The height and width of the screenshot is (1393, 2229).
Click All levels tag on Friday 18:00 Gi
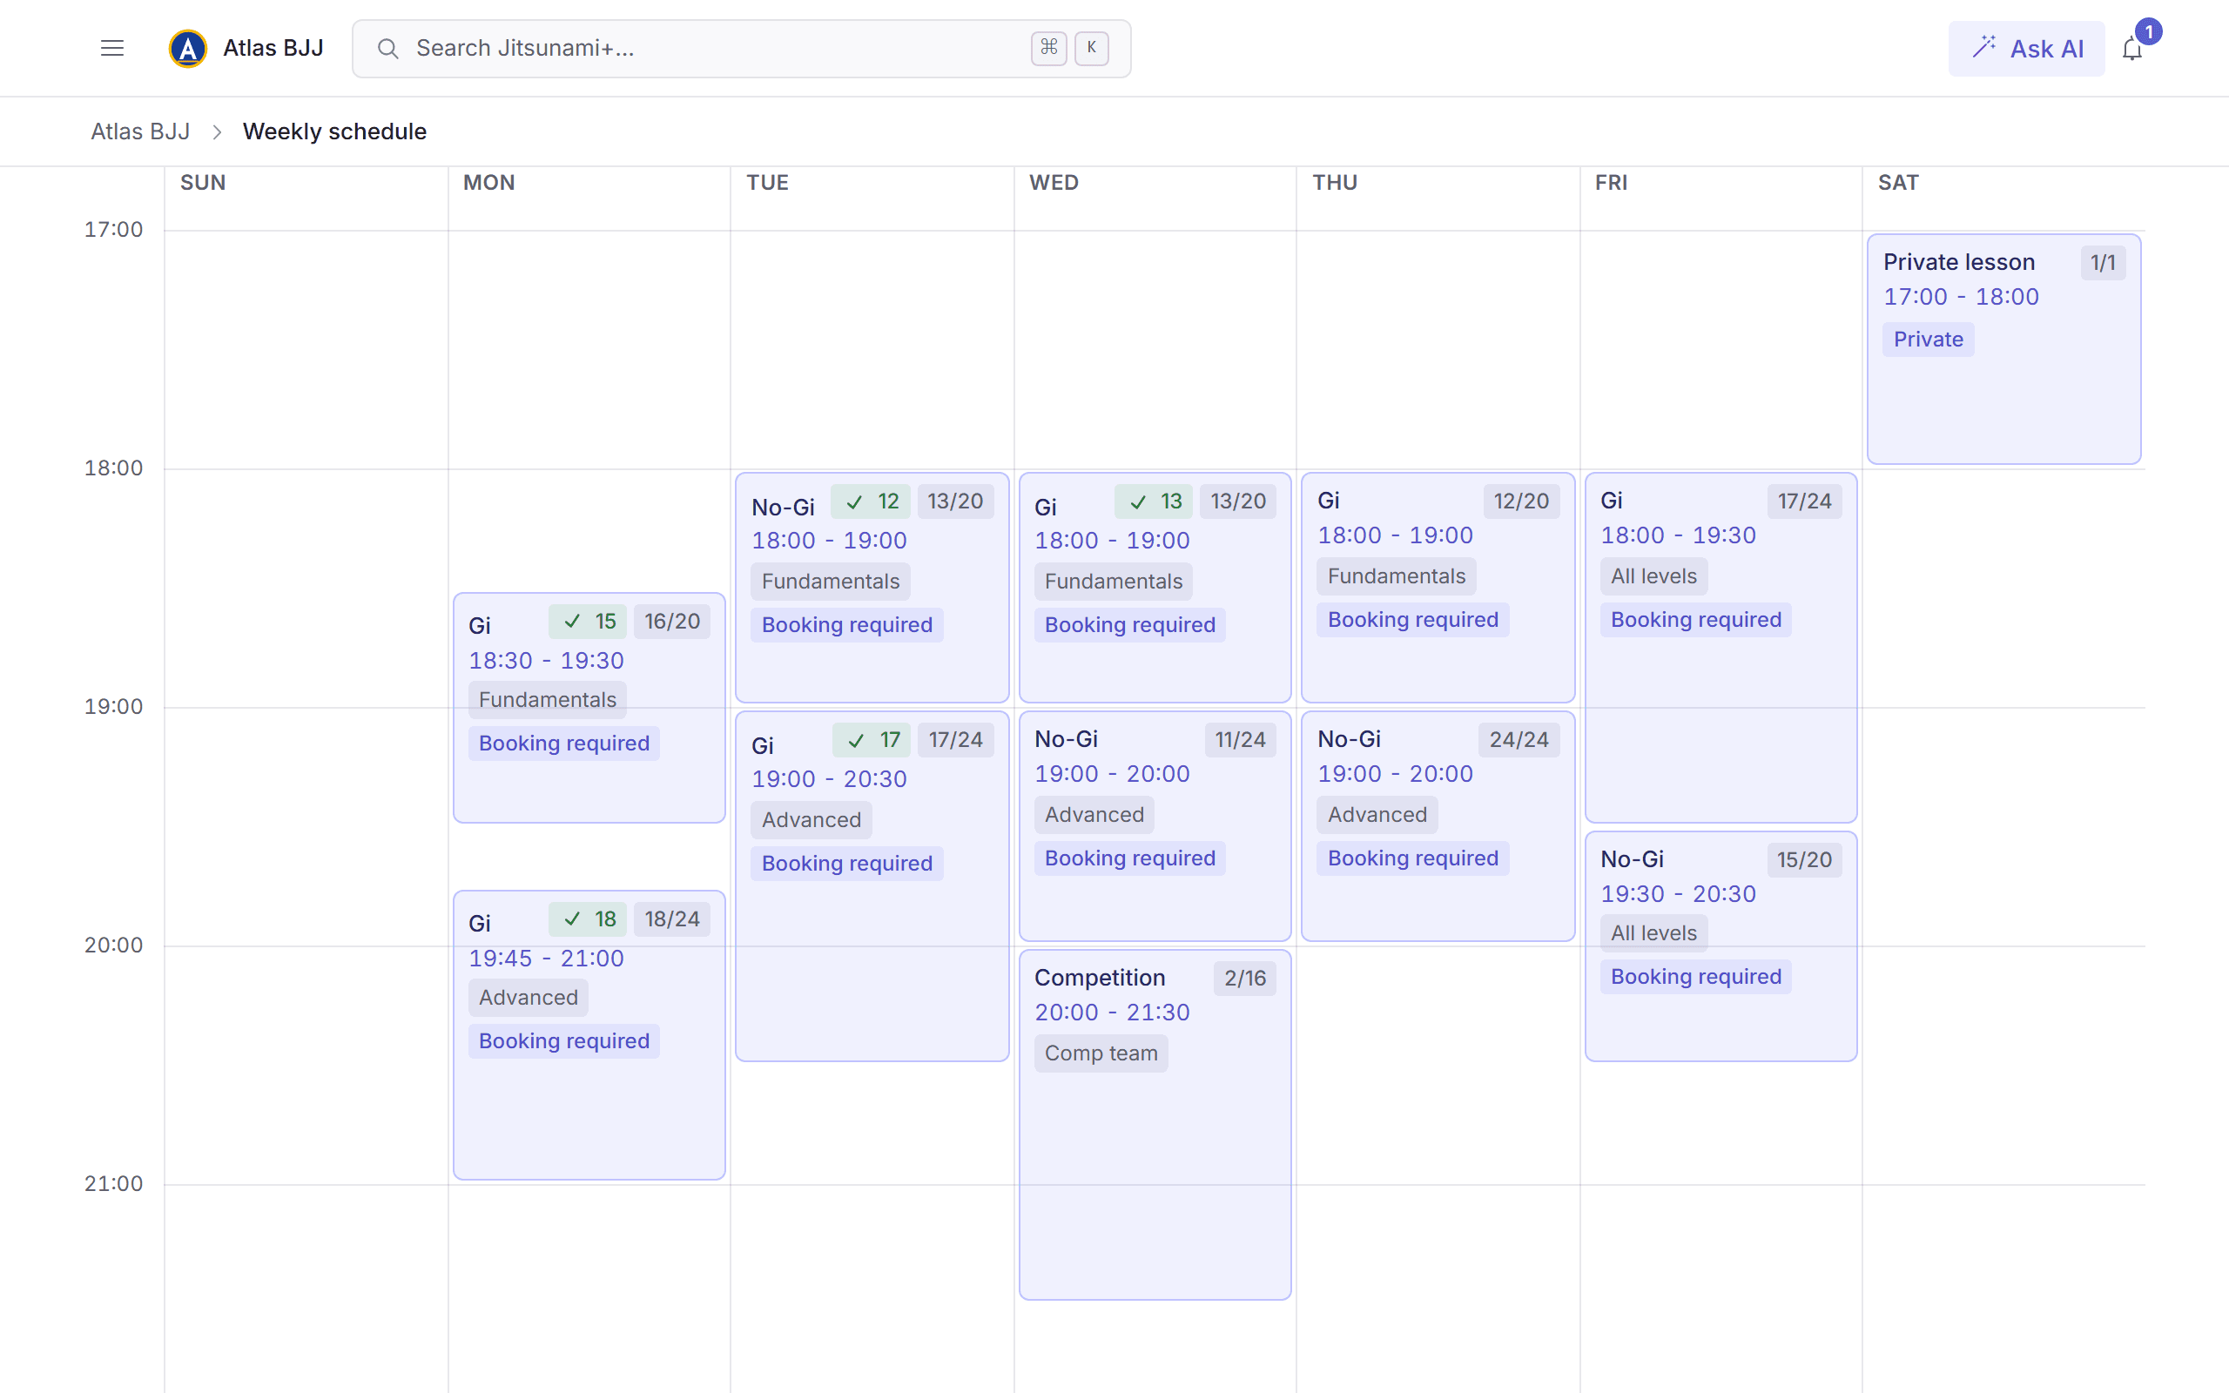(x=1653, y=575)
